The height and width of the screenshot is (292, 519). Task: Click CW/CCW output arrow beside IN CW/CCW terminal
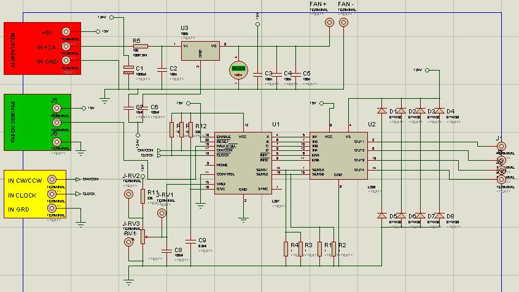78,180
